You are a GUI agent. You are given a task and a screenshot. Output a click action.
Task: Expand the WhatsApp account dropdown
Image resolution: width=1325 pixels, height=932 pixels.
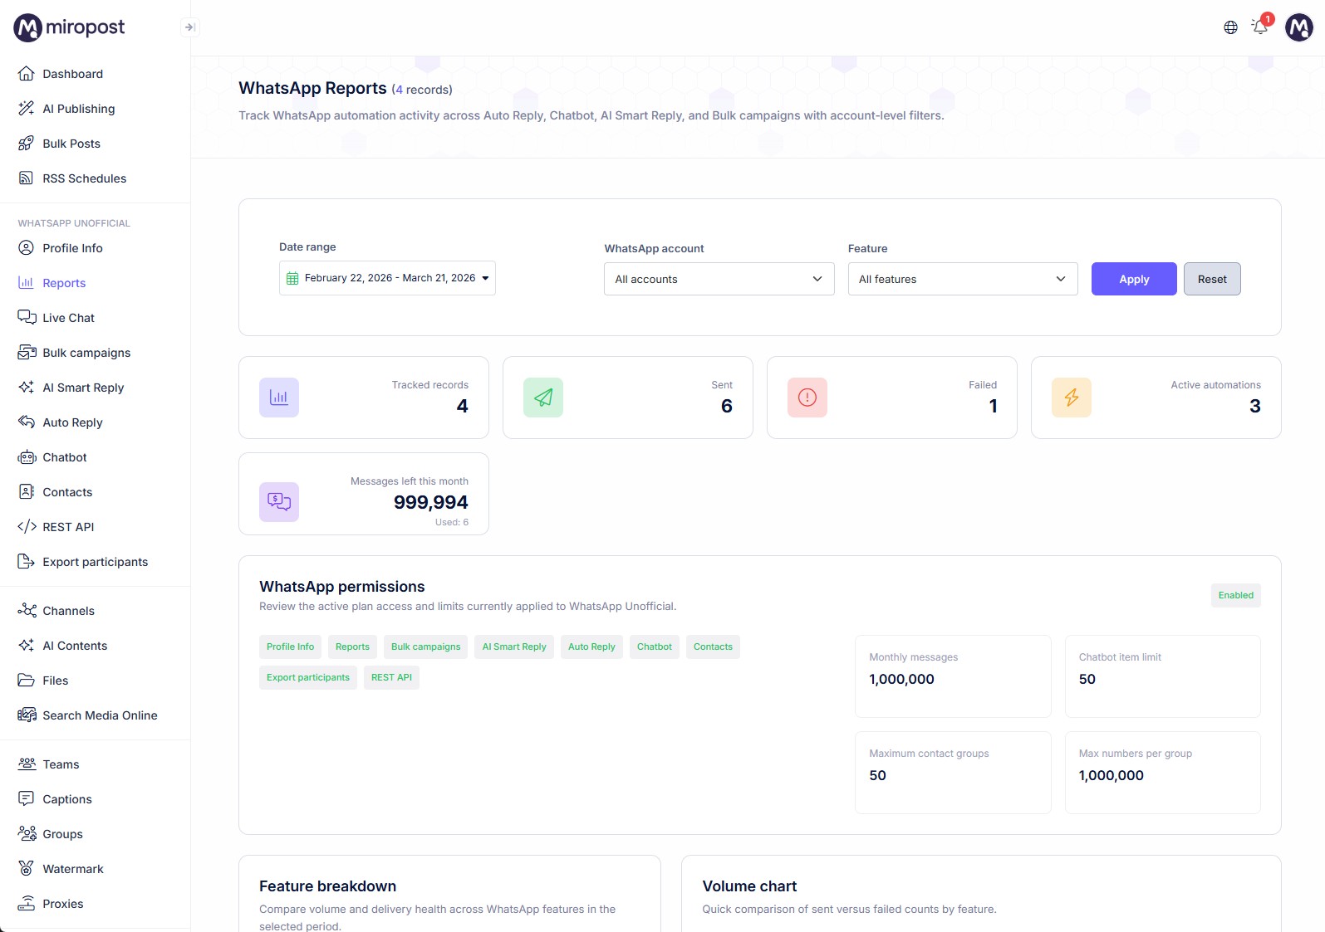[x=719, y=279]
